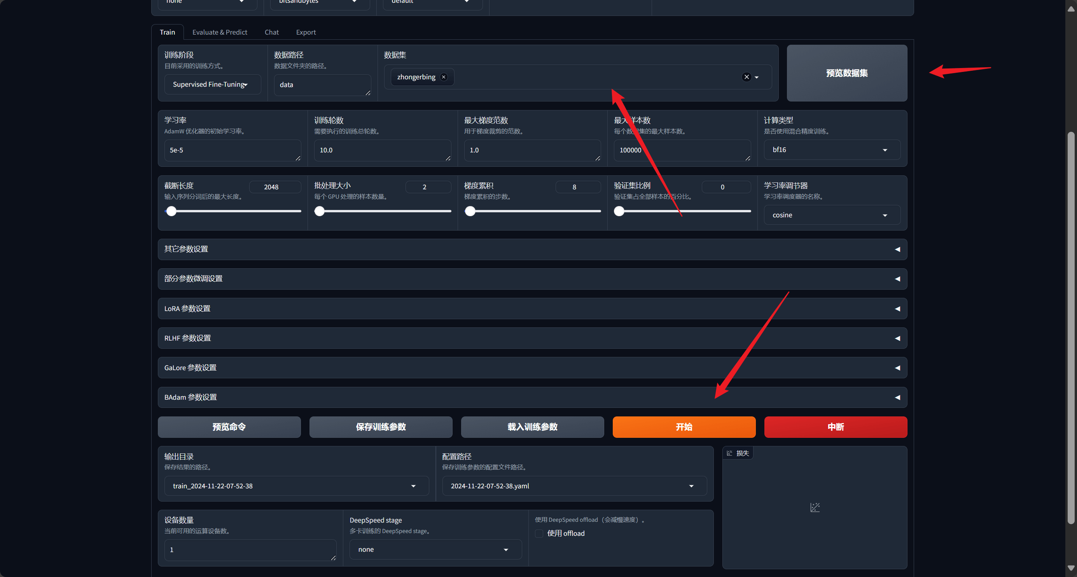This screenshot has width=1077, height=577.
Task: Click the 截断长度 slider handle
Action: [x=171, y=211]
